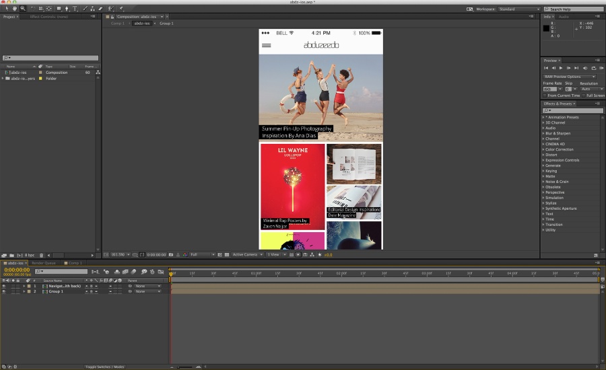The height and width of the screenshot is (370, 606).
Task: Expand the abdz-io...yers folder
Action: (3, 79)
